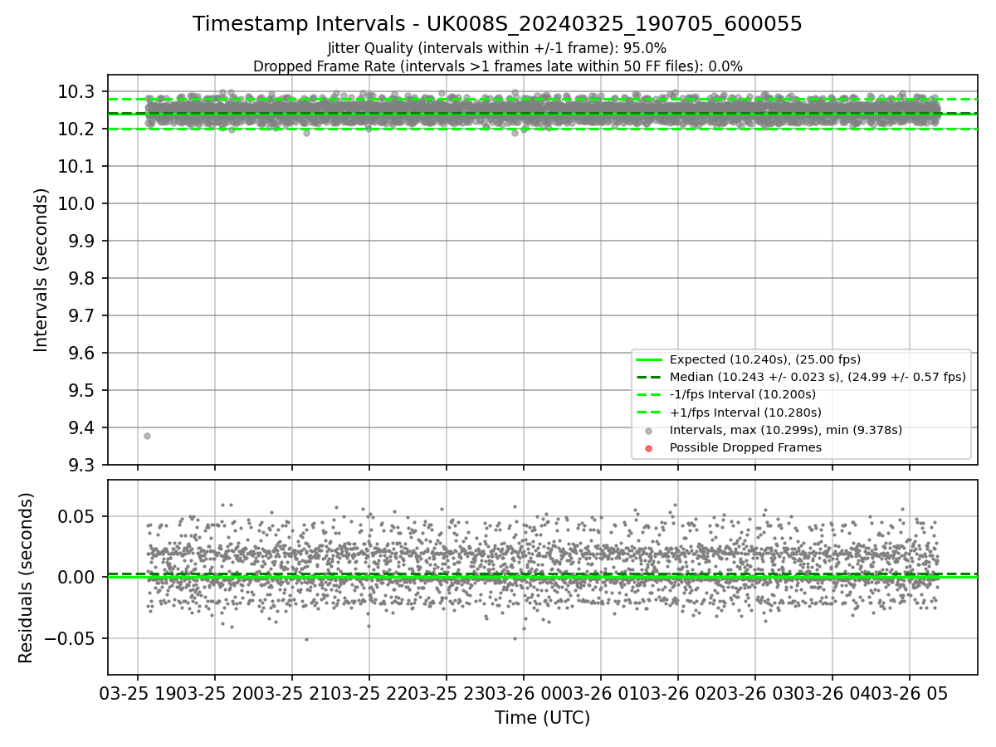The image size is (996, 747).
Task: Click the 'Intervals, max (10.299s), min (9.378s)' legend entry
Action: click(x=785, y=430)
